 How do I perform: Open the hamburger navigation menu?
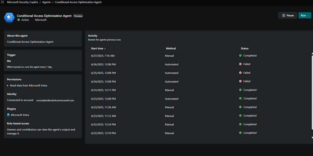tap(2, 2)
